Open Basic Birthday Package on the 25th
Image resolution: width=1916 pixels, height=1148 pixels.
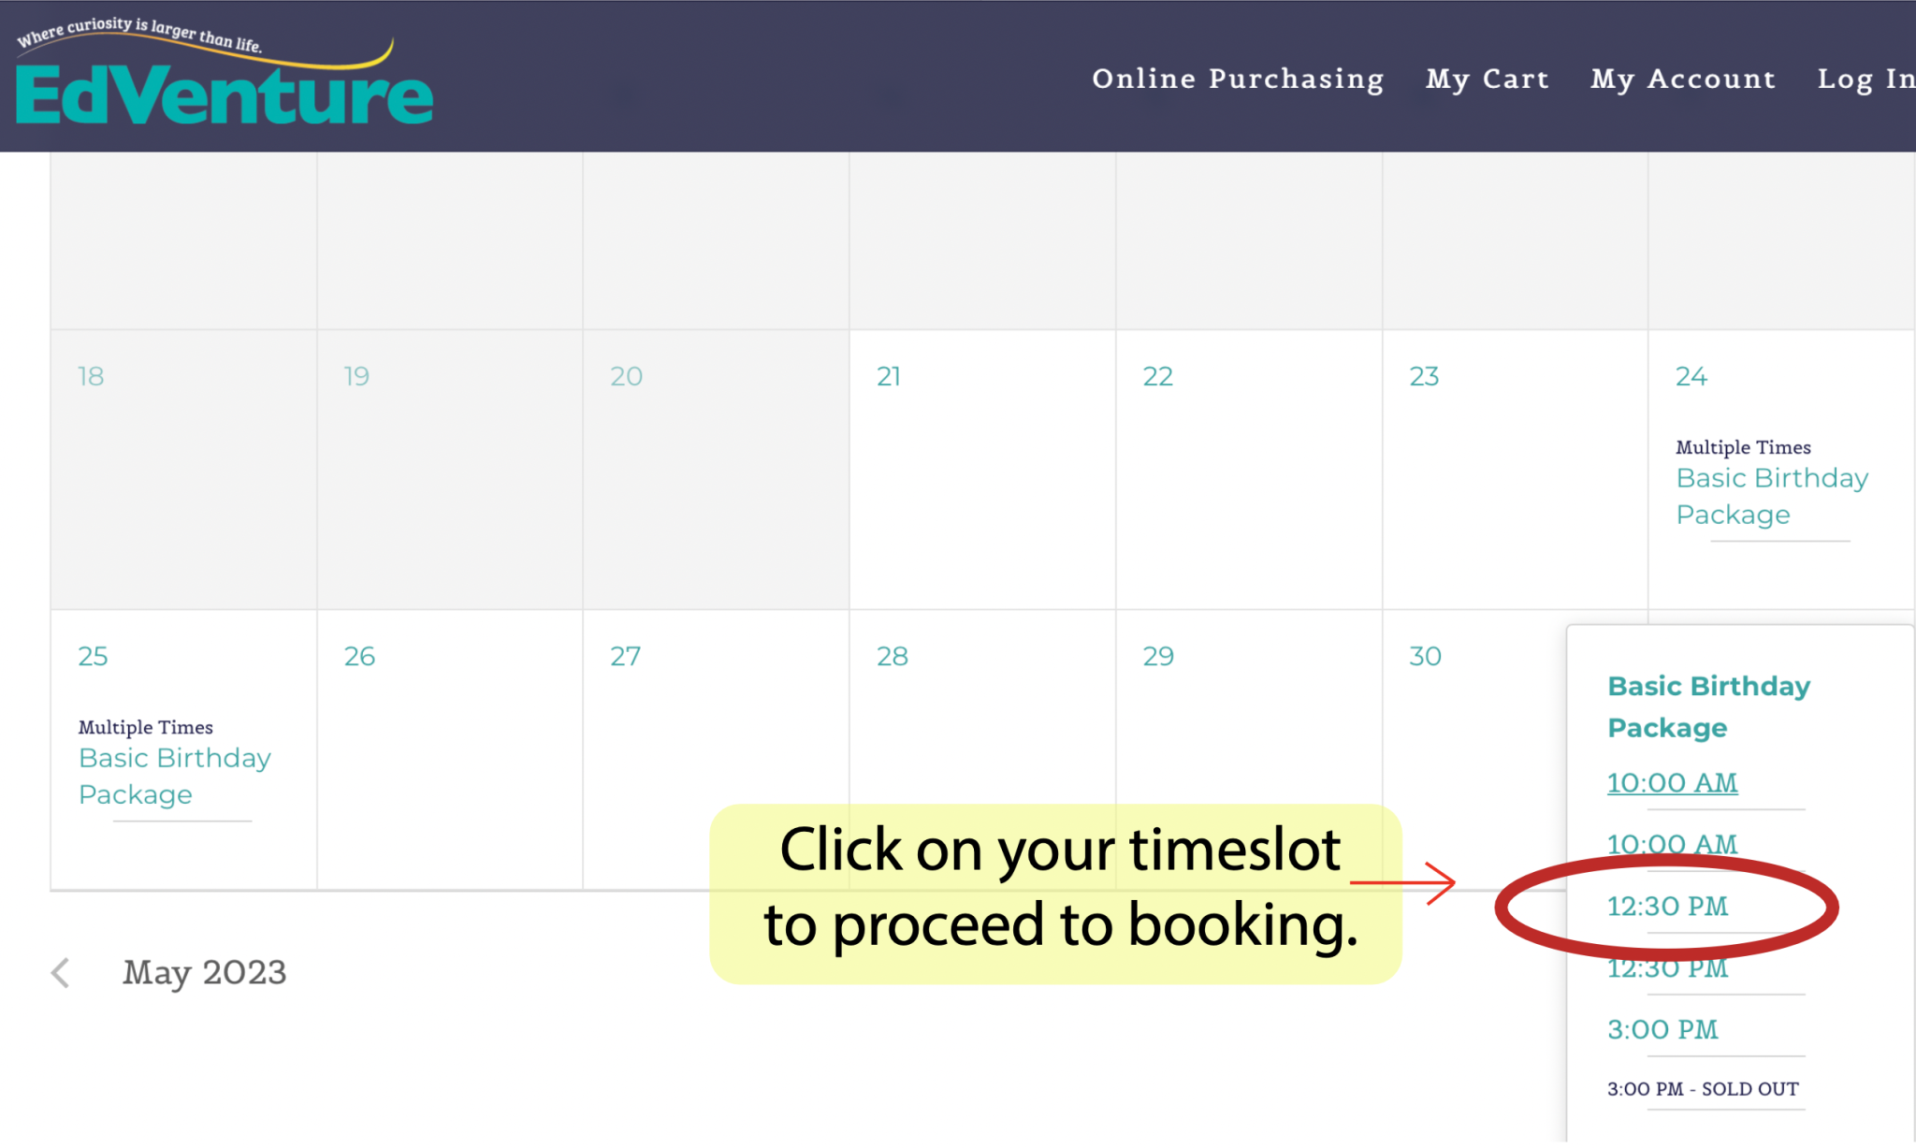(174, 776)
